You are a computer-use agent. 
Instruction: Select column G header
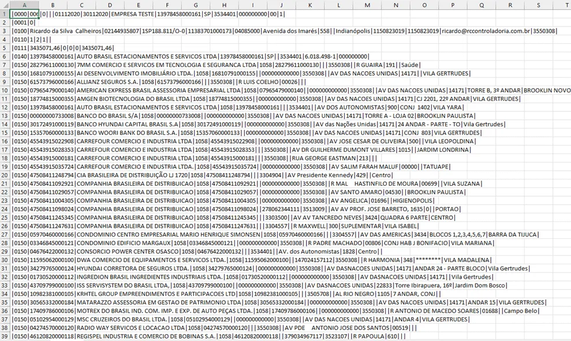(x=196, y=5)
